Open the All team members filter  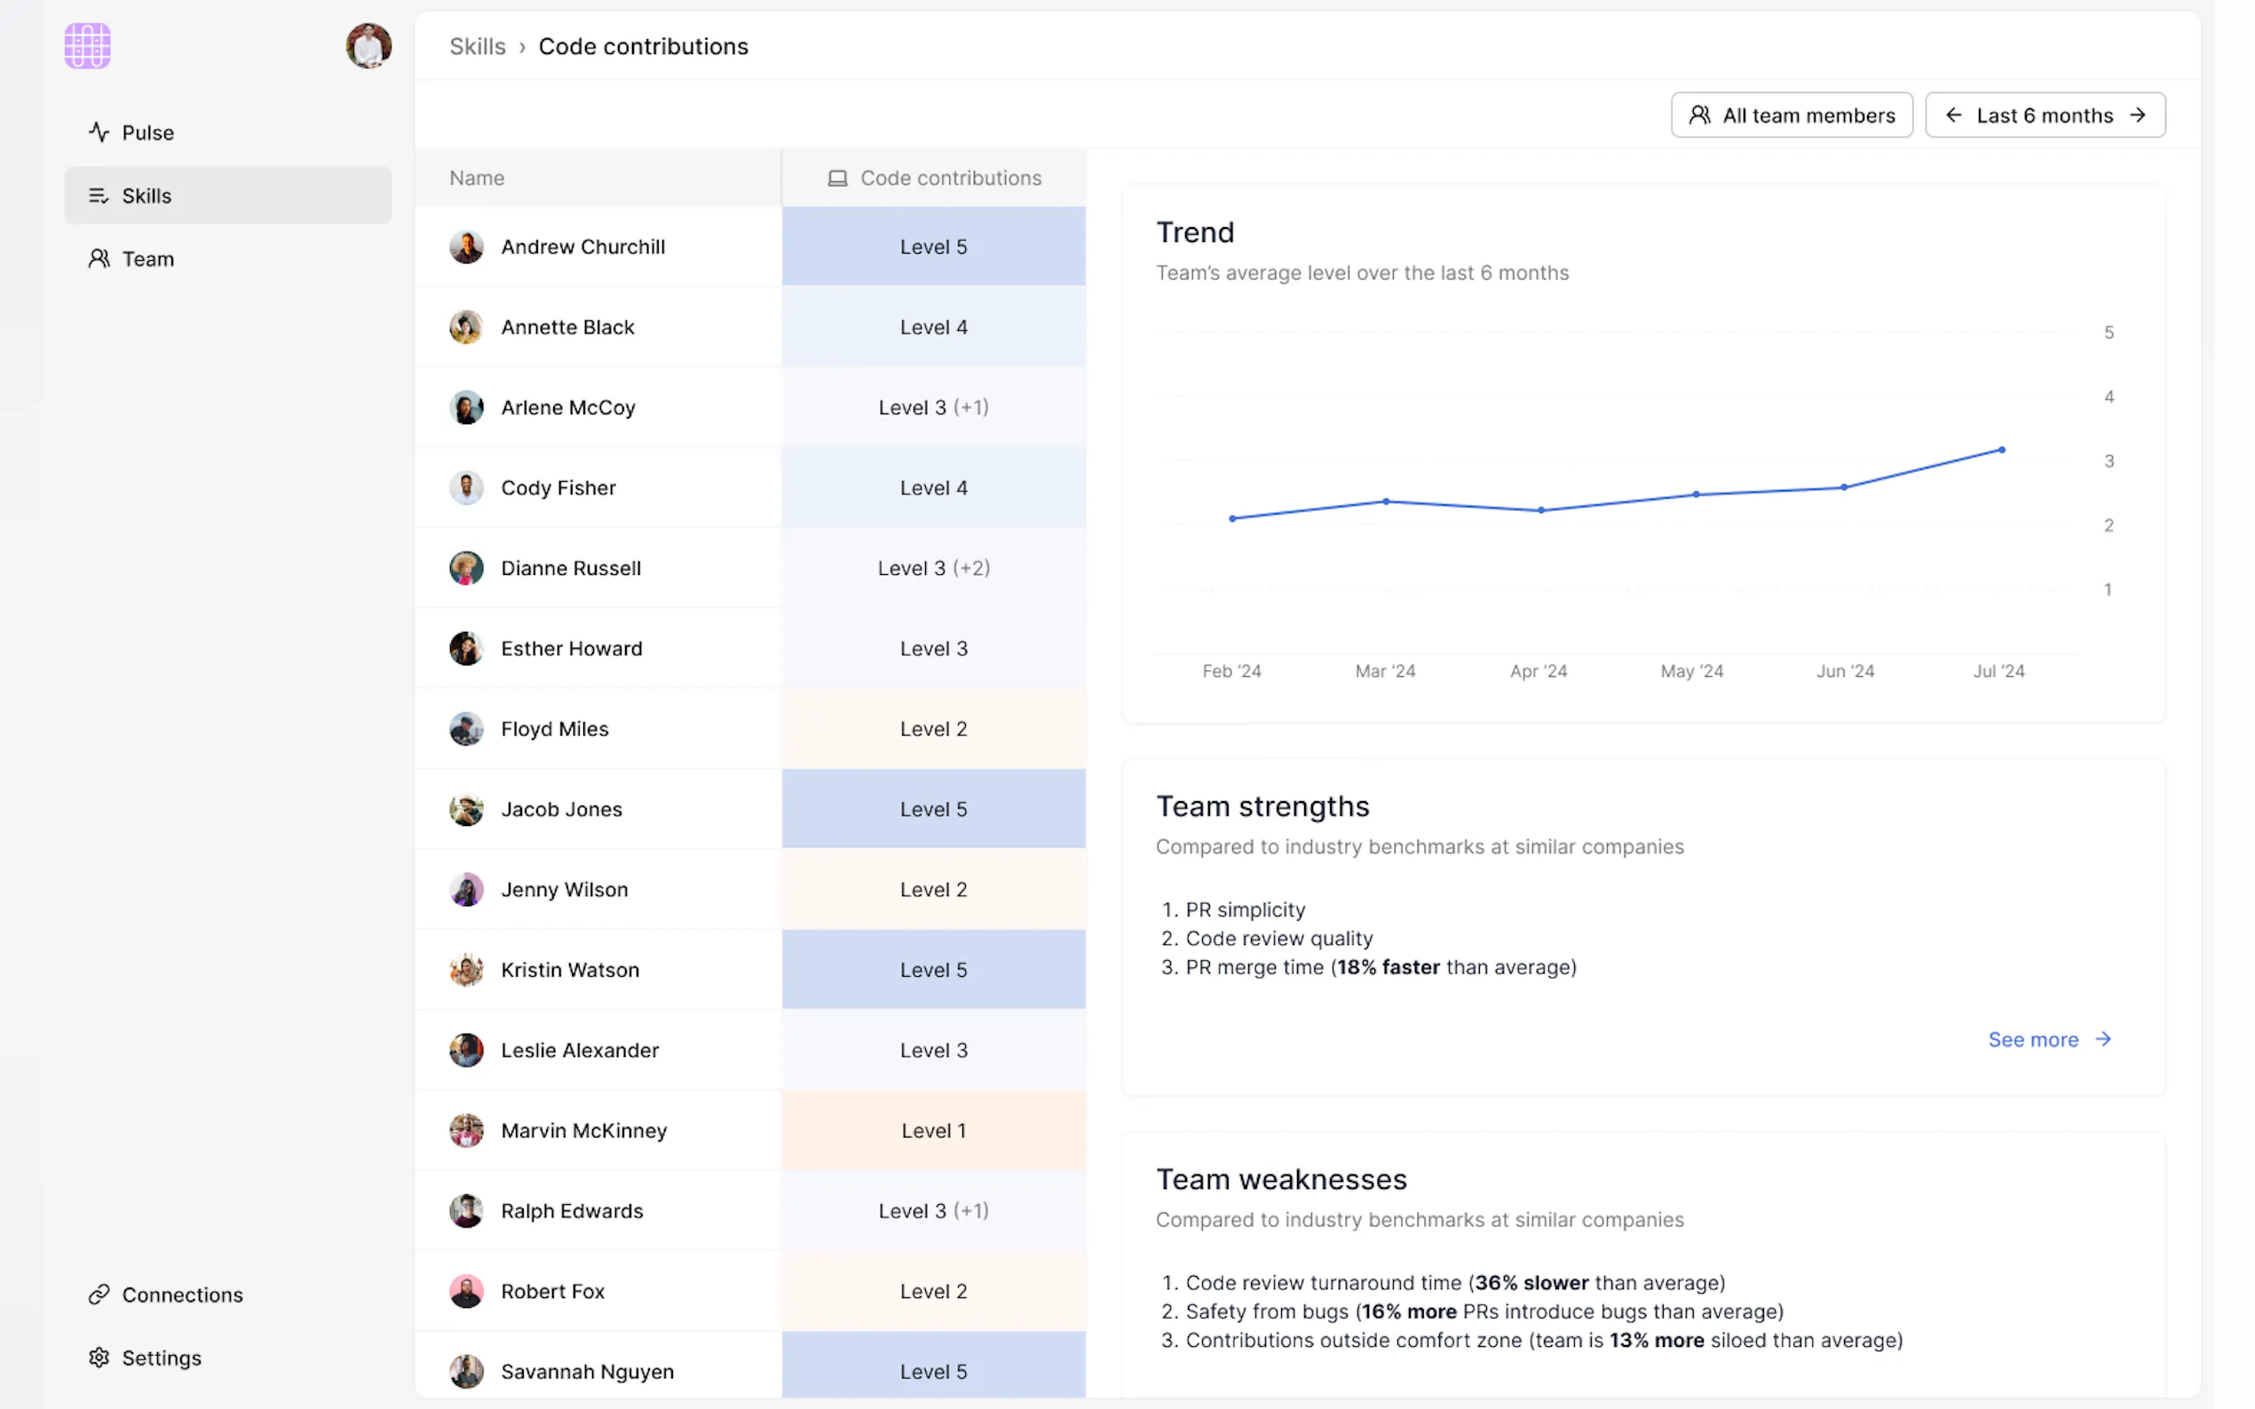coord(1791,114)
